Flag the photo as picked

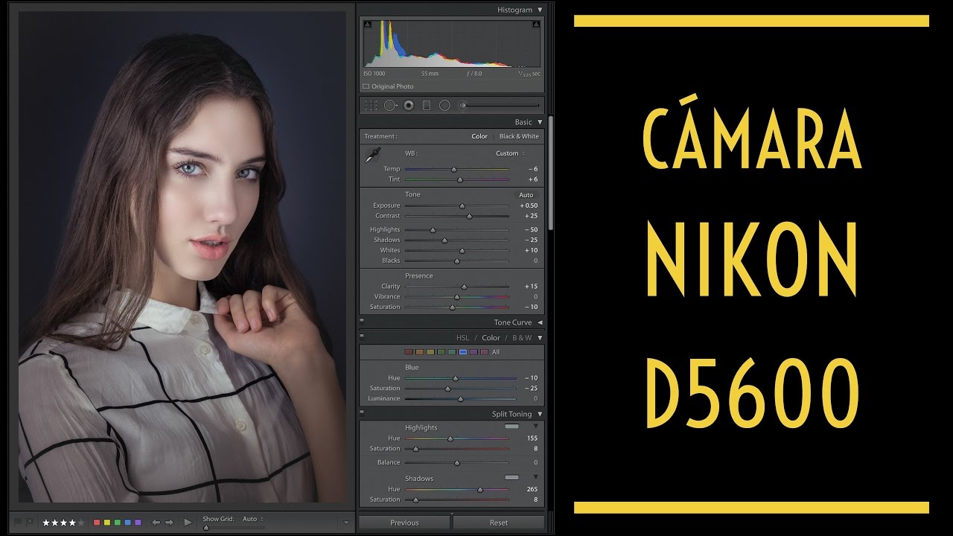pos(19,523)
